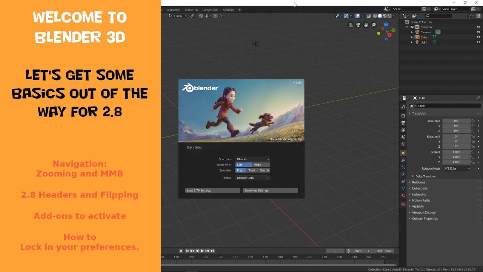The image size is (483, 272).
Task: Open the Tool settings properties tab
Action: [403, 107]
